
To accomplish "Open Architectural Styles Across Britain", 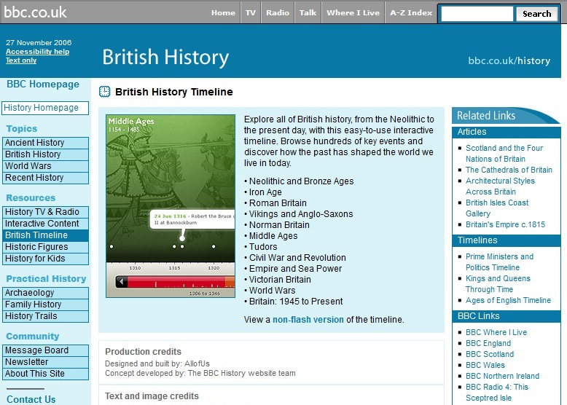I will click(500, 186).
